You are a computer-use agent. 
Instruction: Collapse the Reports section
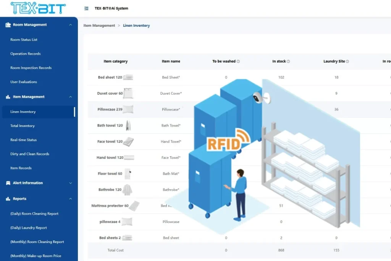[70, 199]
